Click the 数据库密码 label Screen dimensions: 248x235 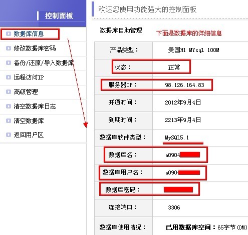pyautogui.click(x=122, y=189)
